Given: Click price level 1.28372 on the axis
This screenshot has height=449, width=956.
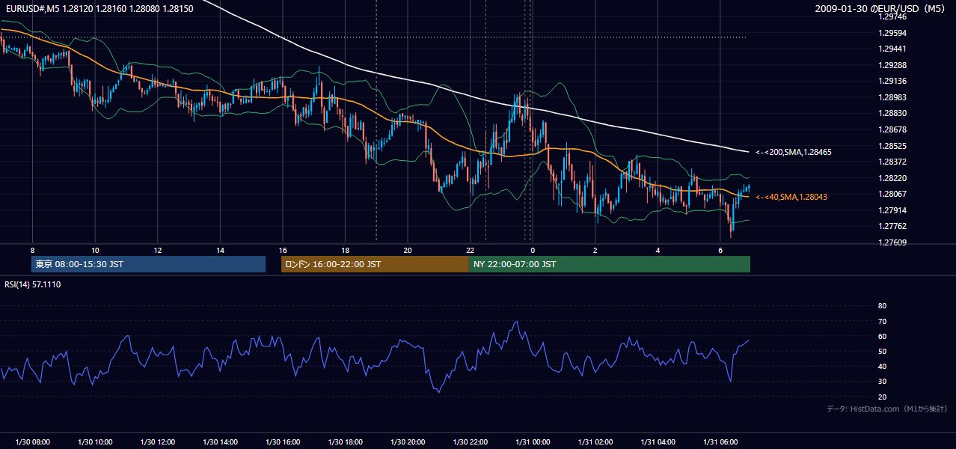Looking at the screenshot, I should [x=893, y=162].
